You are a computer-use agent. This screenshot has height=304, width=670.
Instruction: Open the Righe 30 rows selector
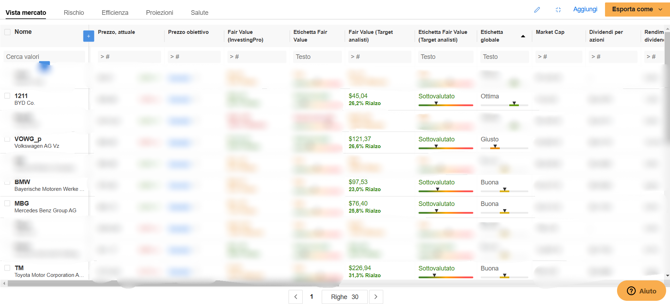tap(345, 297)
